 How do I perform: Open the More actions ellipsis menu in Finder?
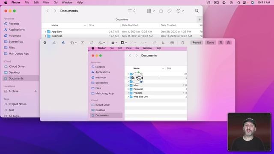click(x=180, y=11)
